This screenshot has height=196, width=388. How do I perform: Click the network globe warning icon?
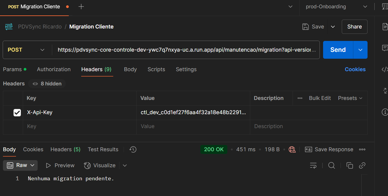[x=292, y=149]
